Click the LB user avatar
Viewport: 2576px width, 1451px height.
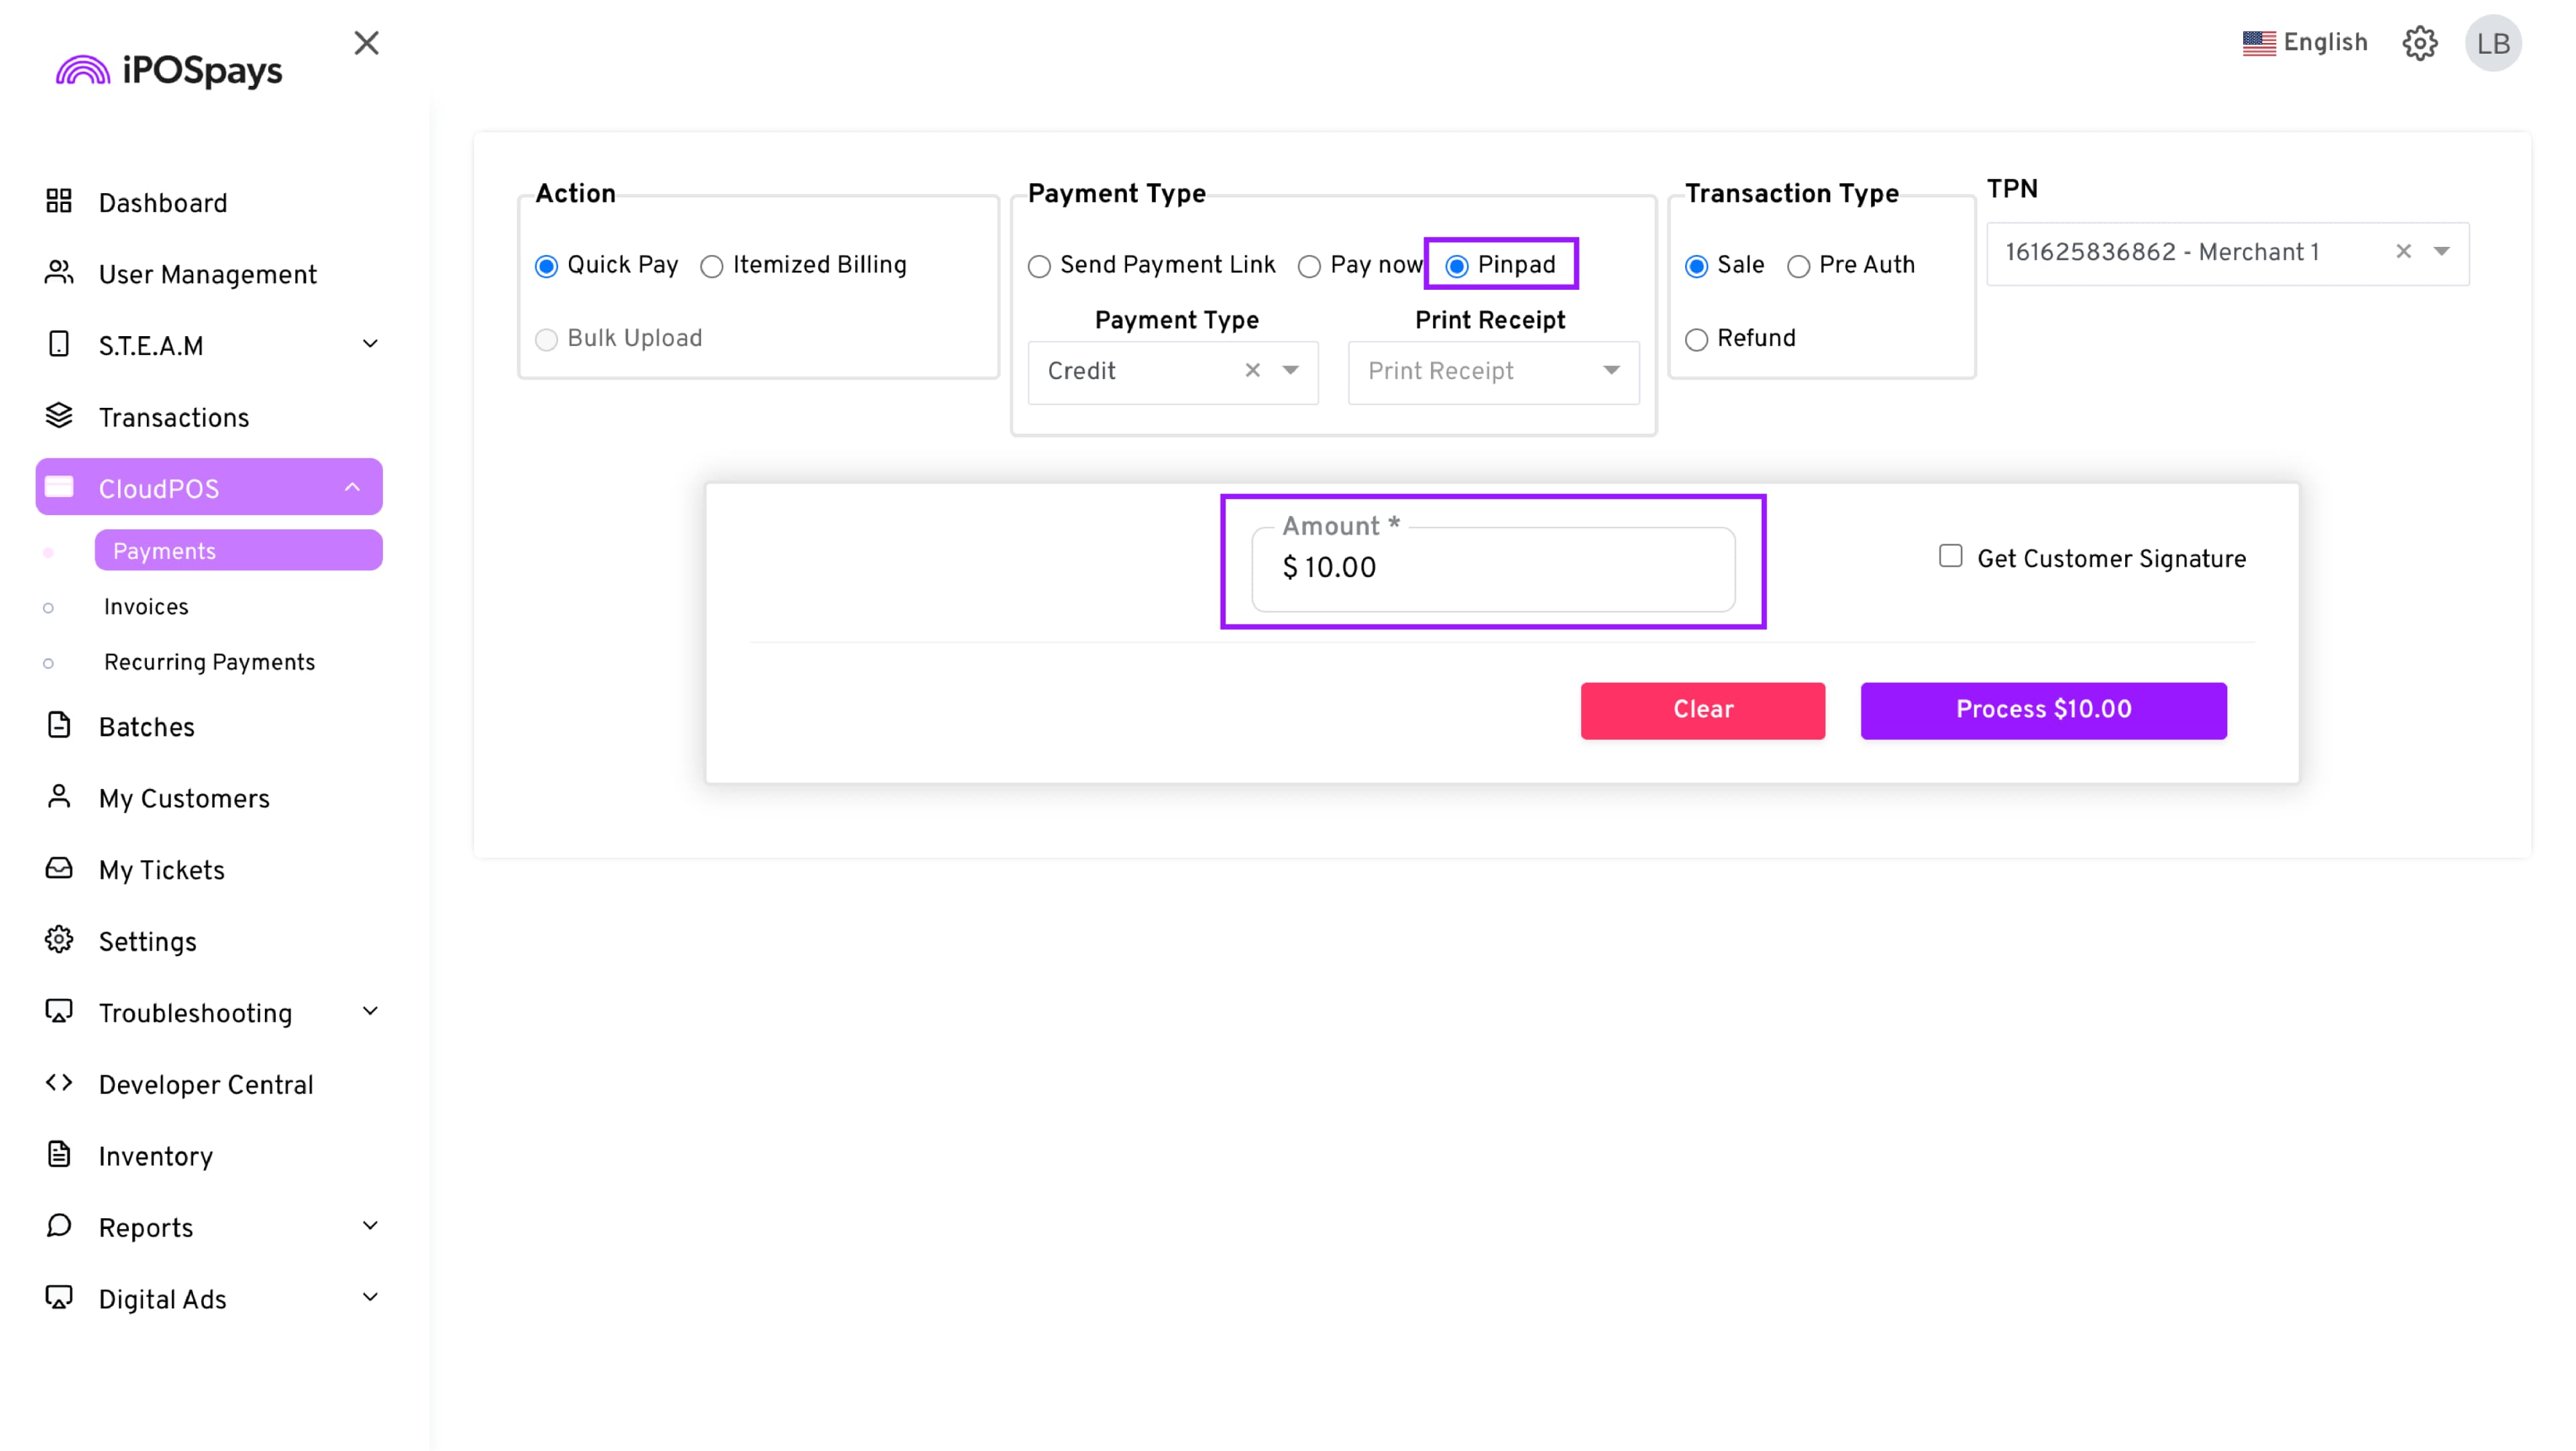[2492, 43]
